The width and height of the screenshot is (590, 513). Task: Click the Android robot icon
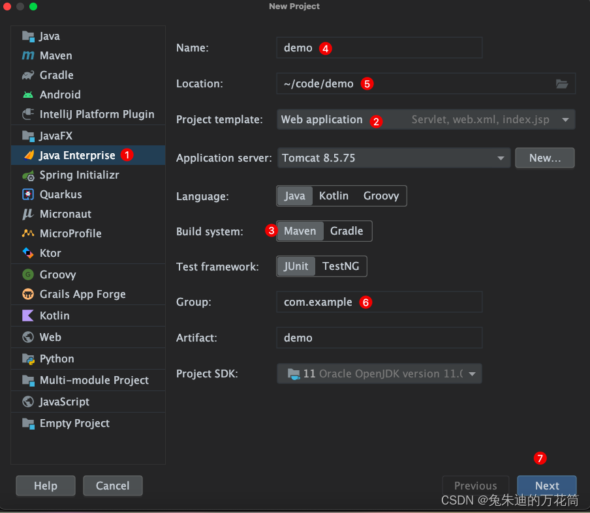tap(28, 95)
